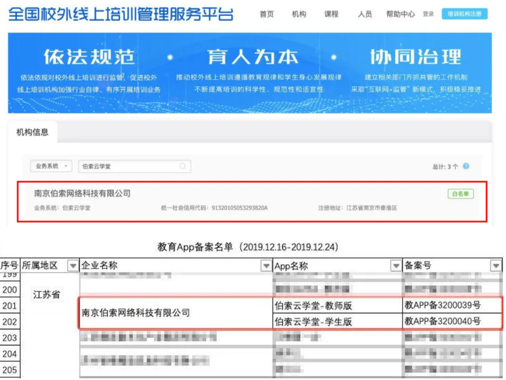
Task: Select row number 204
Action: click(x=10, y=354)
